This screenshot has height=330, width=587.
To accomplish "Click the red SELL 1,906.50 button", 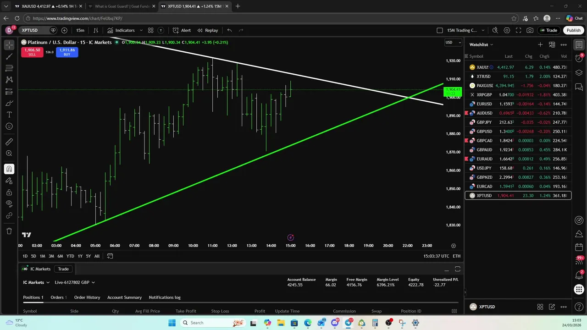I will click(x=32, y=52).
